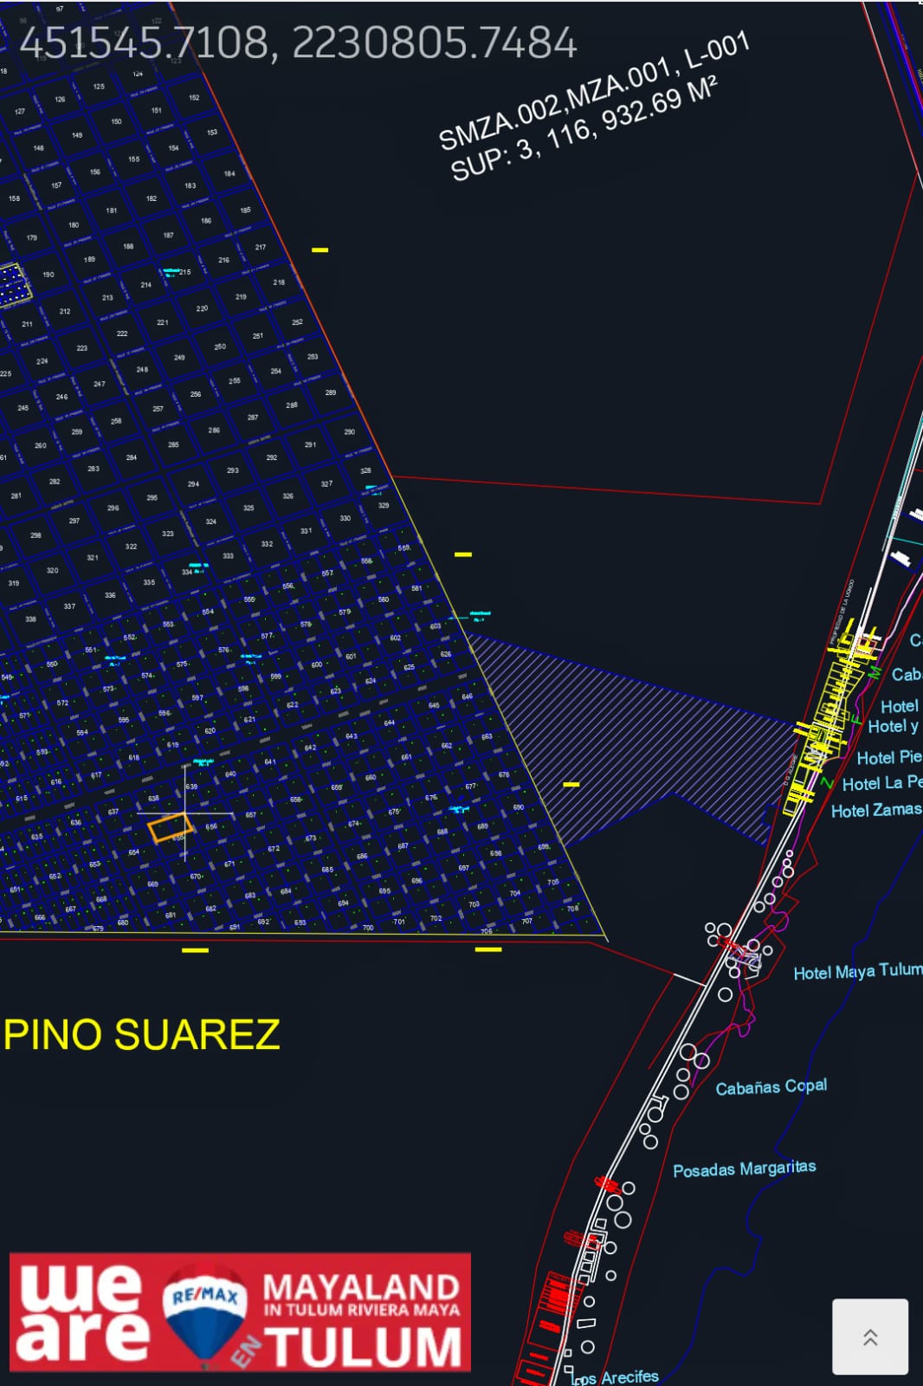The width and height of the screenshot is (923, 1386).
Task: Select lot number 700 on bottom row
Action: [368, 928]
